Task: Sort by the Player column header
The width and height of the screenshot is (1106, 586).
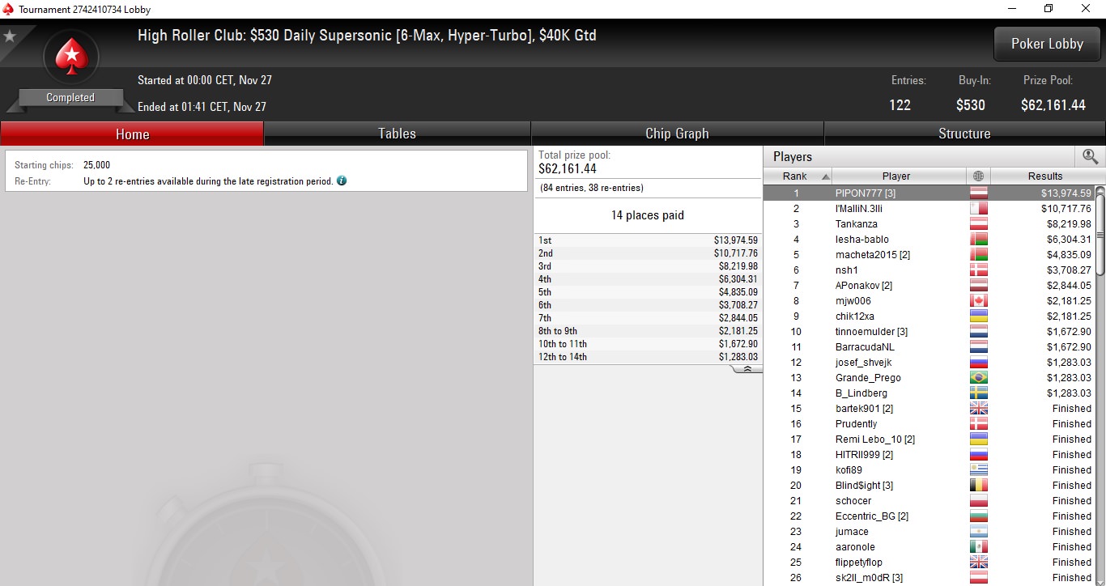Action: coord(896,176)
